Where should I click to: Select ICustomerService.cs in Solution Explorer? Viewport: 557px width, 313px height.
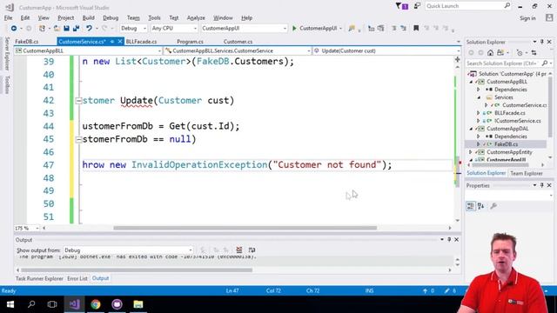click(518, 121)
